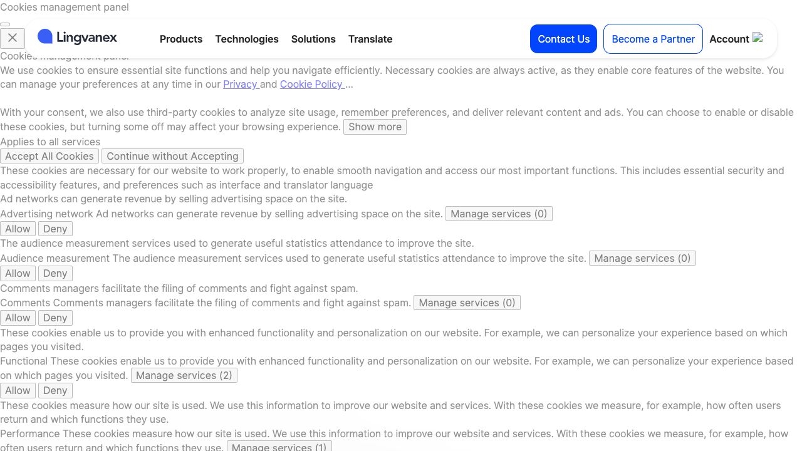Click the Account profile icon
This screenshot has width=802, height=451.
pyautogui.click(x=758, y=38)
